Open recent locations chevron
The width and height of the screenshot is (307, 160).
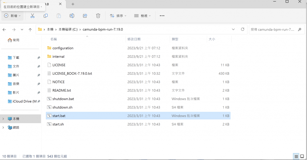(x=22, y=30)
